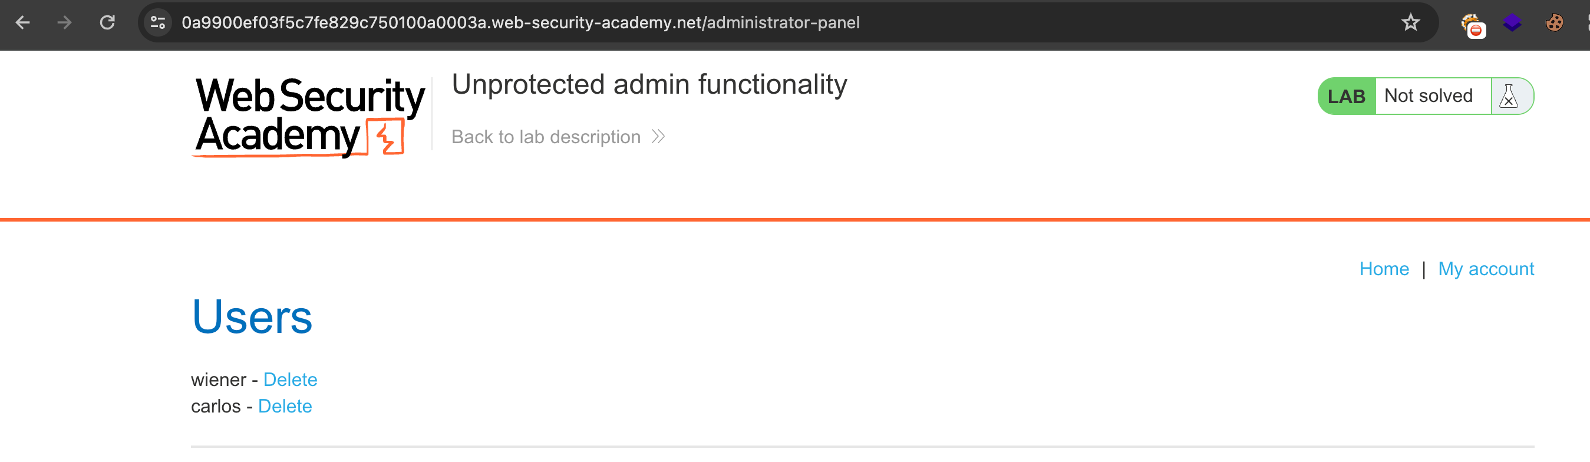
Task: Click the browser back arrow
Action: pyautogui.click(x=23, y=23)
